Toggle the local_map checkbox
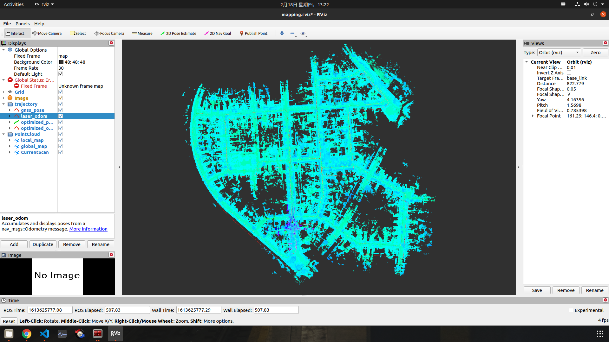This screenshot has height=342, width=609. click(61, 140)
